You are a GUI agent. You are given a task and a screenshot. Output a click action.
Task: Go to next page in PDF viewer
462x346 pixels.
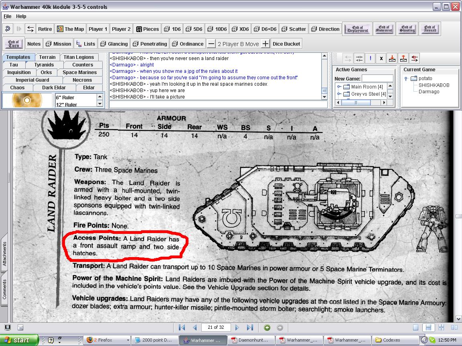(237, 327)
